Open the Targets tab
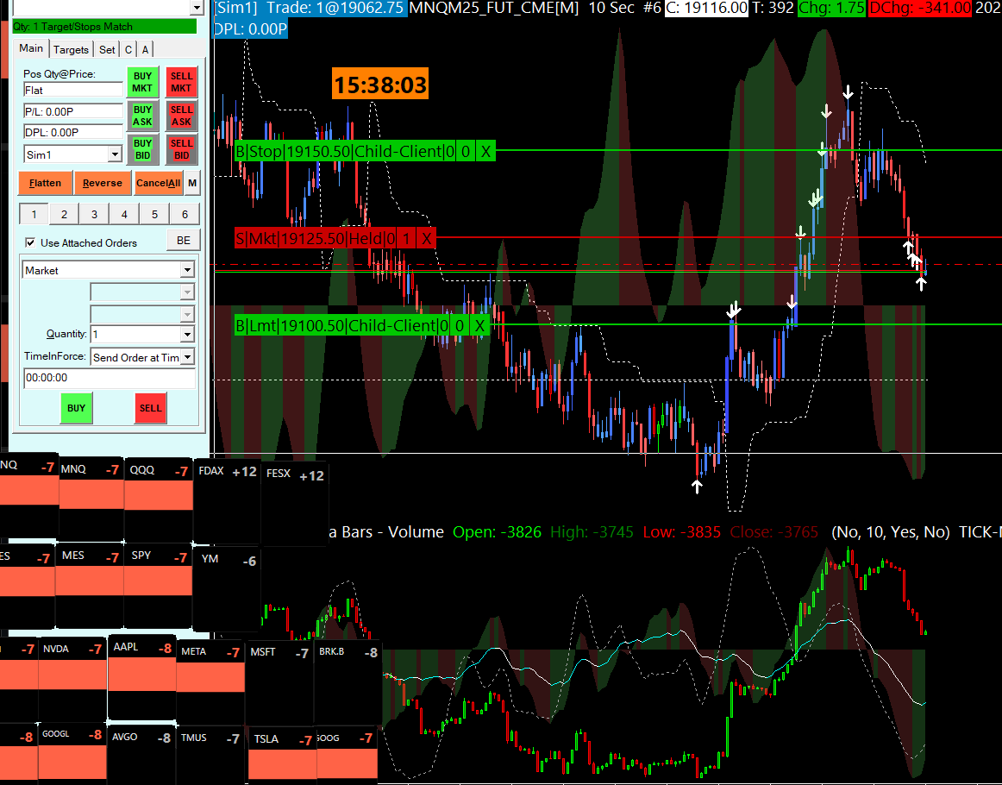The width and height of the screenshot is (1002, 785). click(71, 50)
